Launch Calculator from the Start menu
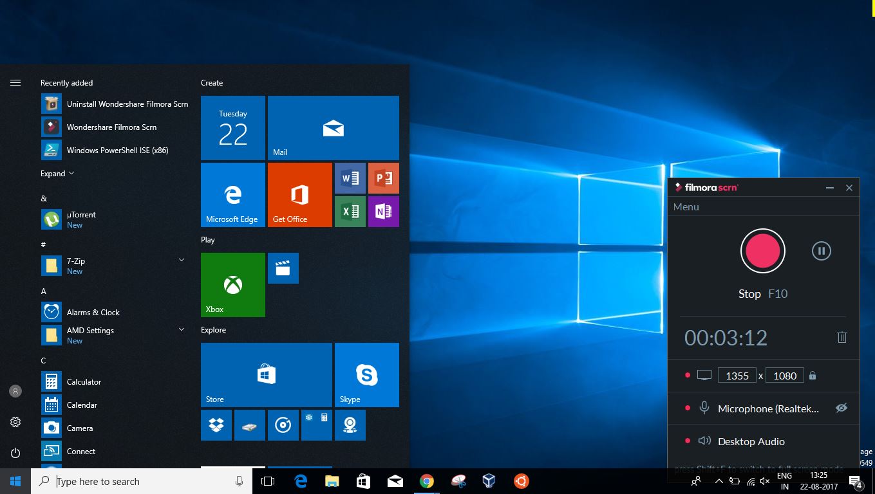 [84, 381]
